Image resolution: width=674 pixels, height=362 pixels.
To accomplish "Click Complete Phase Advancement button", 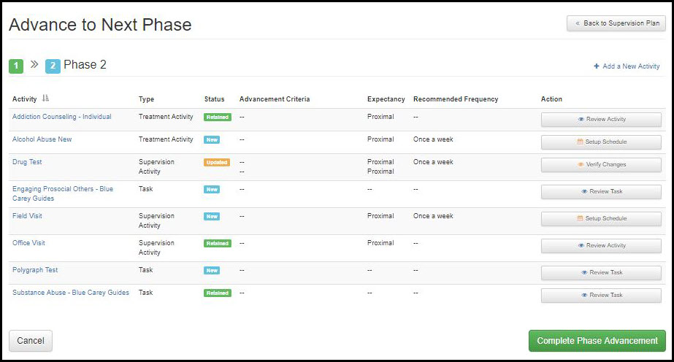I will (597, 341).
